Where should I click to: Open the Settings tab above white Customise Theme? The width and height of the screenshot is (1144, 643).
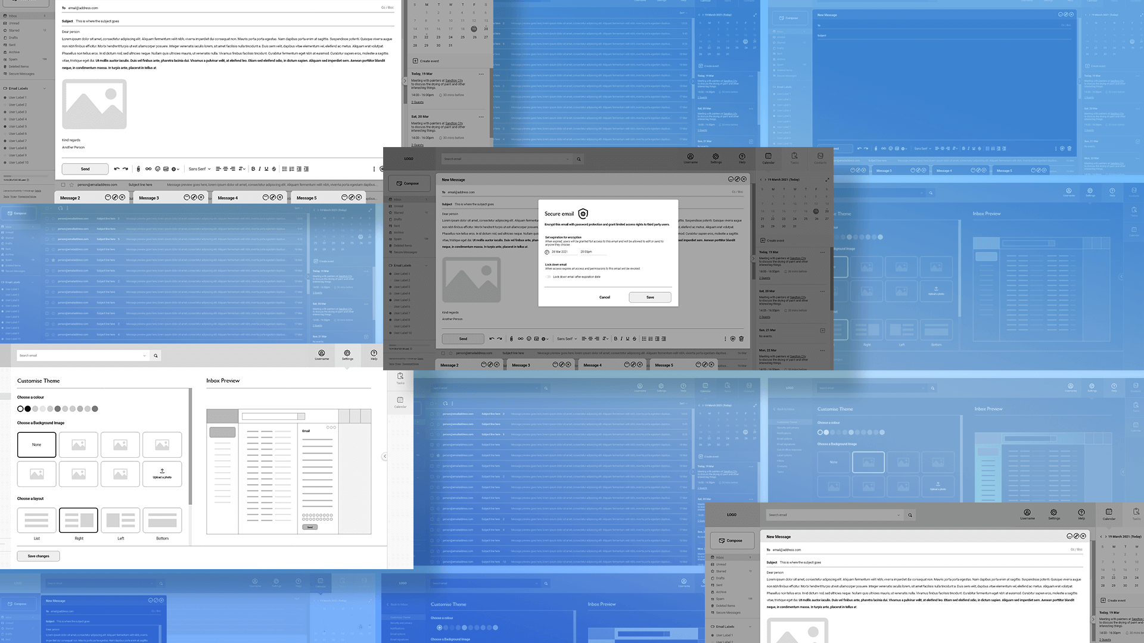tap(347, 355)
